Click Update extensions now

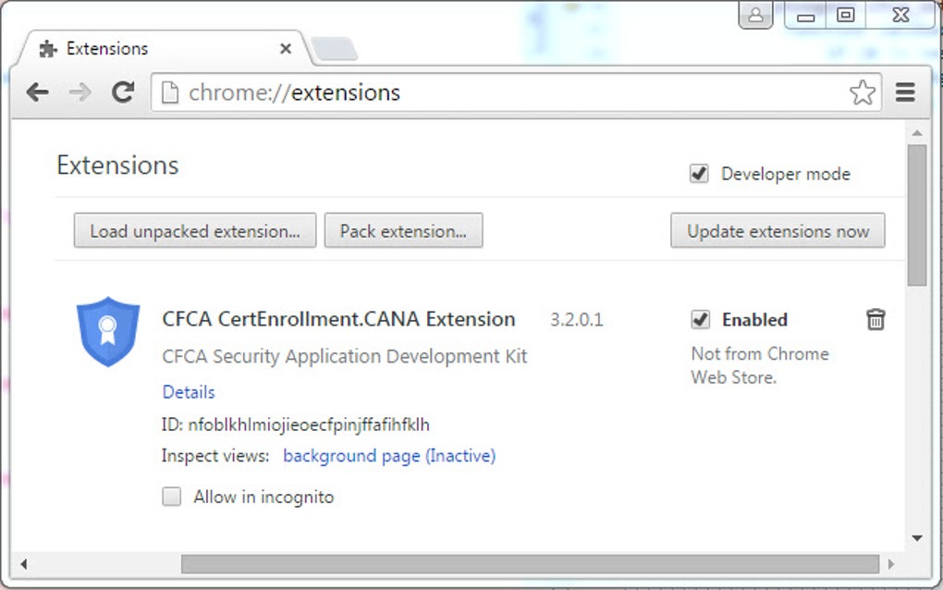pos(777,230)
